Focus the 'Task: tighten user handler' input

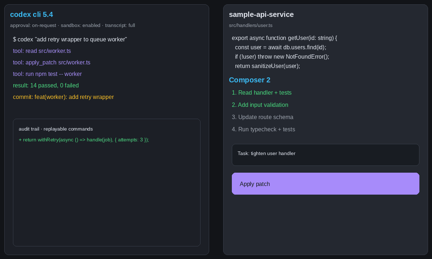325,155
